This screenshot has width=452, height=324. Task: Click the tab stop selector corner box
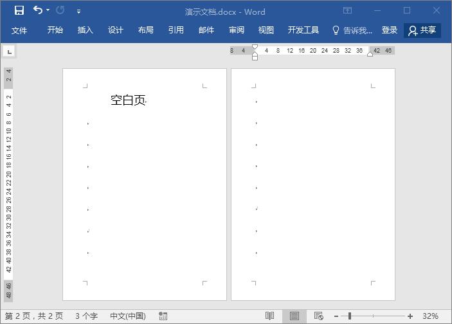(10, 52)
